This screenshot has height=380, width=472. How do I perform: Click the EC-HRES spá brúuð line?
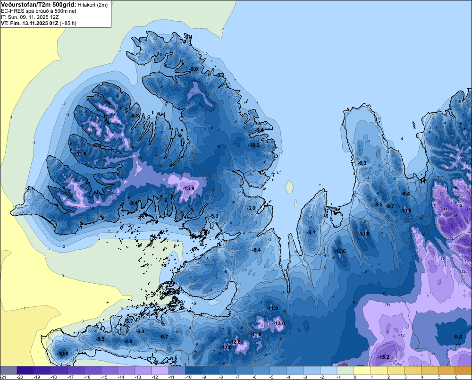[x=39, y=11]
